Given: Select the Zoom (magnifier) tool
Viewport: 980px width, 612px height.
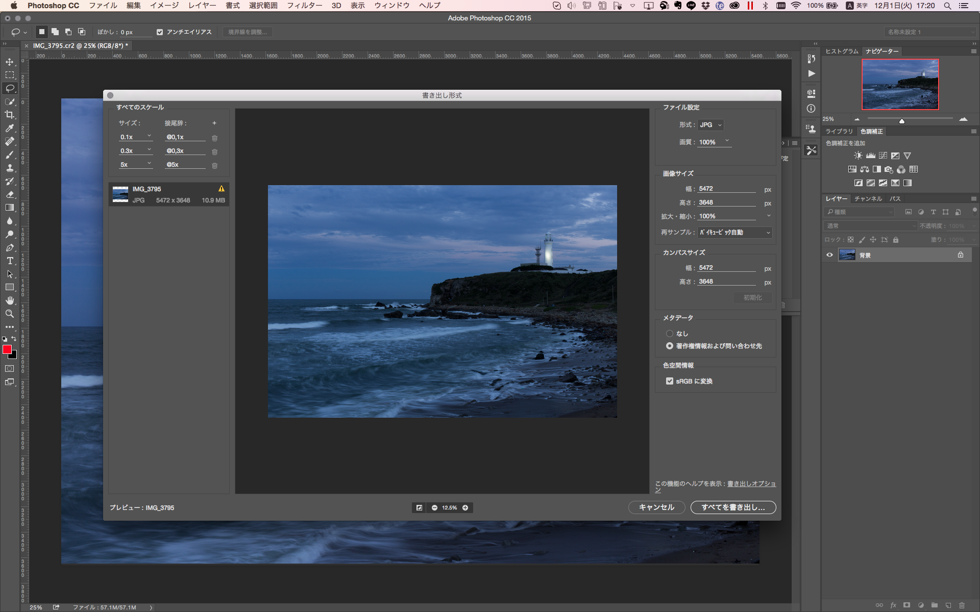Looking at the screenshot, I should coord(10,314).
